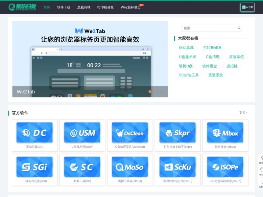
Task: Click the We2Tab banner caption text
Action: (x=26, y=92)
